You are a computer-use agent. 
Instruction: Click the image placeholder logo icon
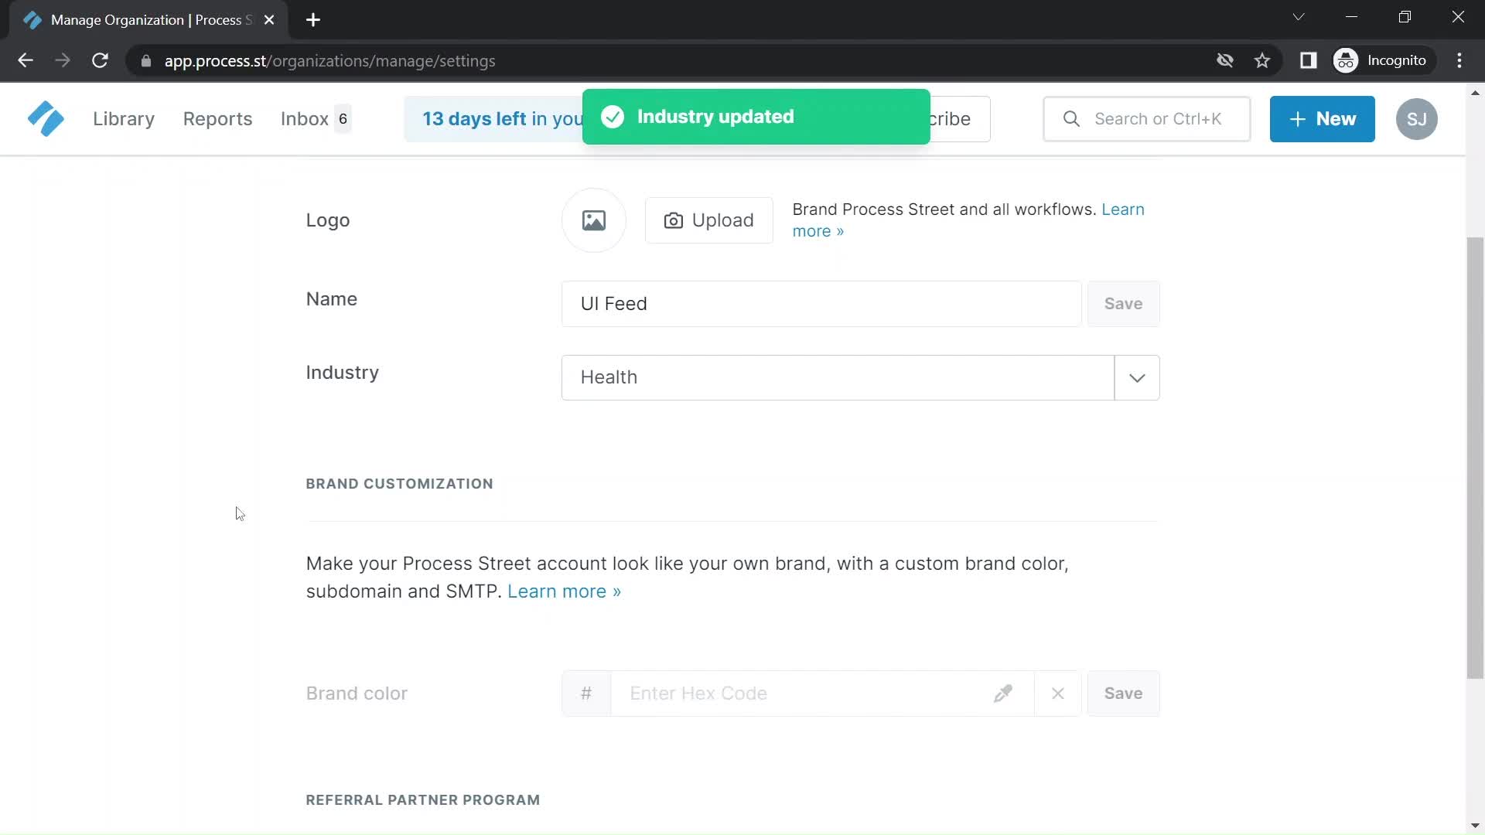point(593,220)
